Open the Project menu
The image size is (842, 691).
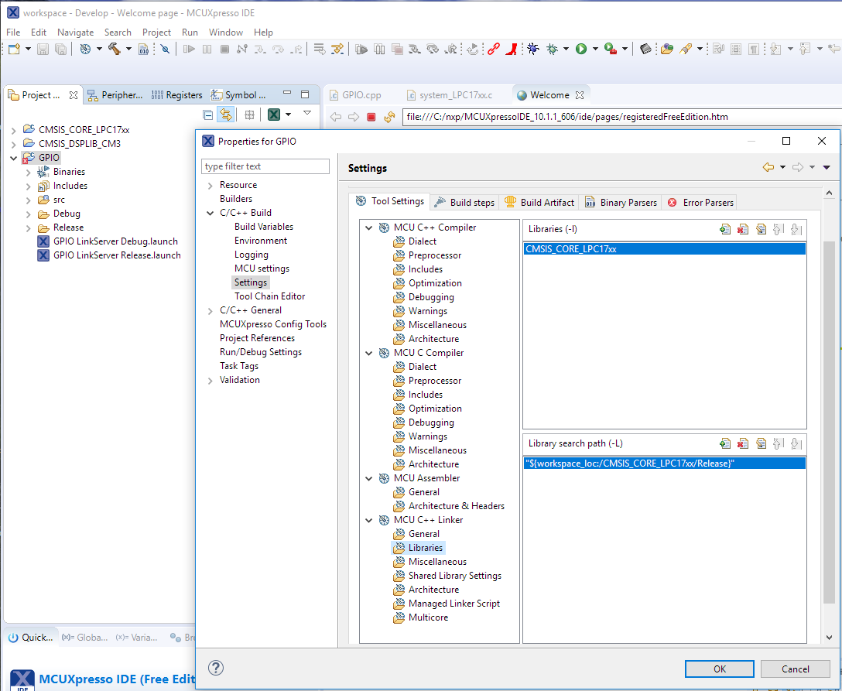point(156,32)
